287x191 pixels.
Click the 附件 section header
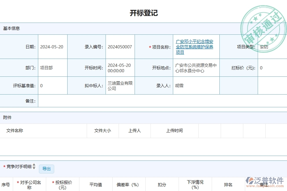point(7,117)
